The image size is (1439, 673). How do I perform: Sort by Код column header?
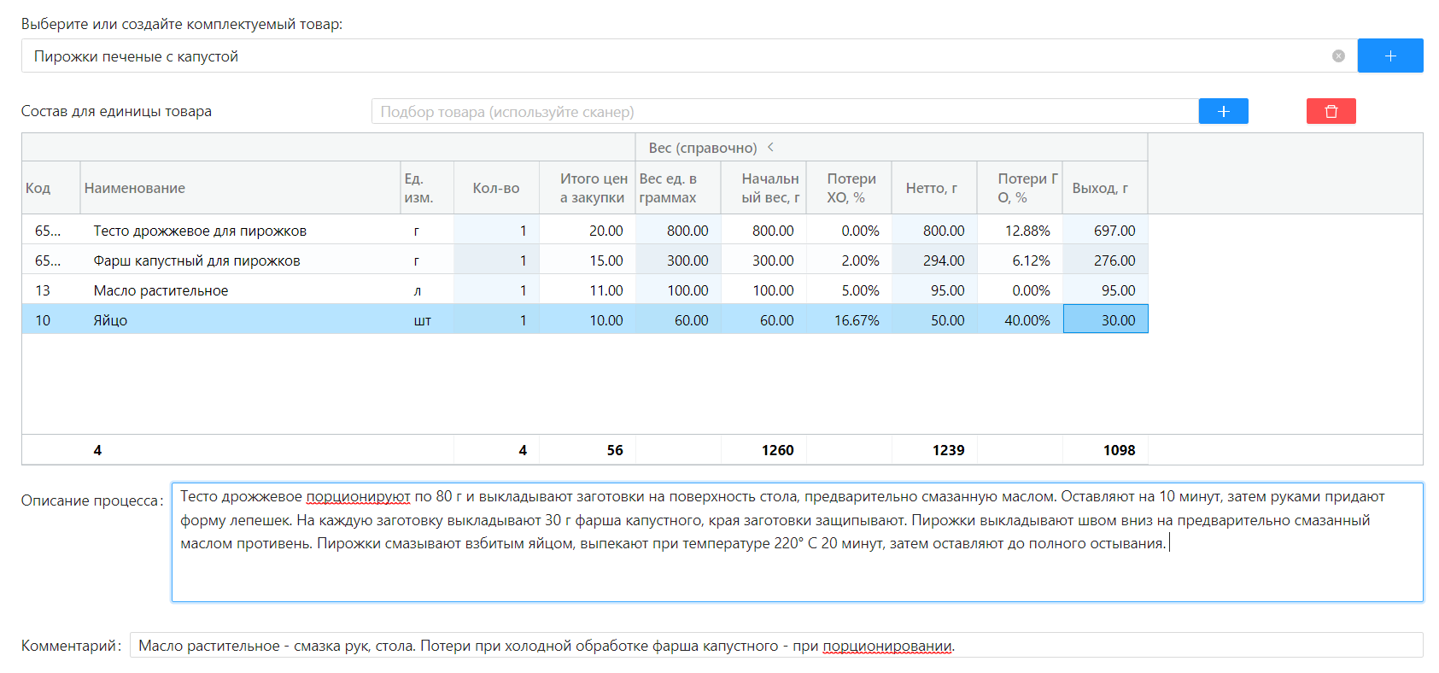point(50,188)
